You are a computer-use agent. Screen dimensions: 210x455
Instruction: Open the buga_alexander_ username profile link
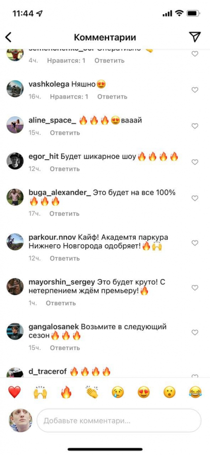(x=60, y=193)
